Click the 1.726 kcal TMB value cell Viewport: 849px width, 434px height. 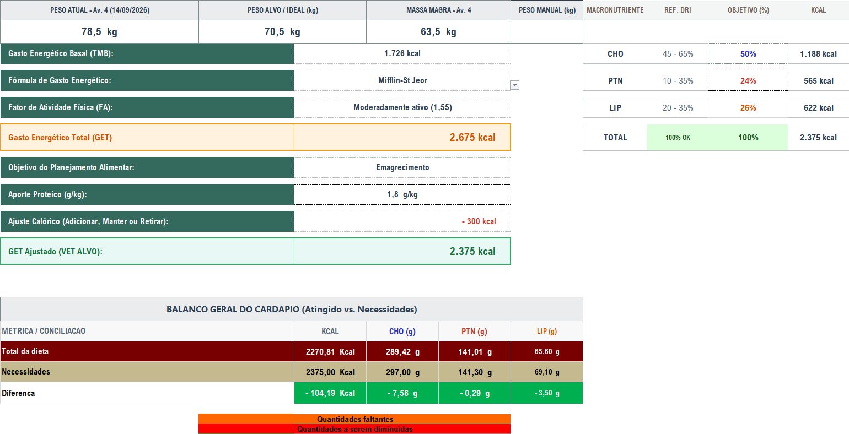click(402, 53)
